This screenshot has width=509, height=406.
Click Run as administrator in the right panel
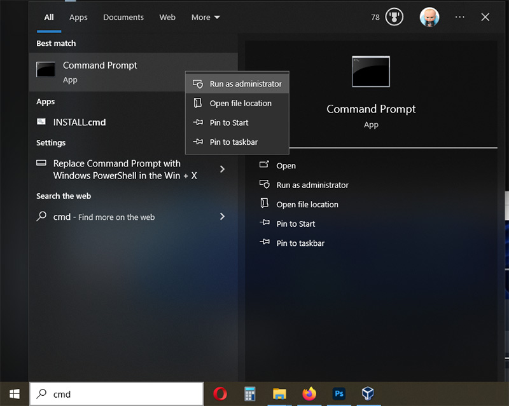pos(312,185)
